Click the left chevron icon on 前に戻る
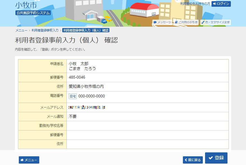Image resolution: width=246 pixels, height=165 pixels. [187, 160]
